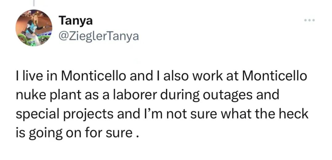The width and height of the screenshot is (332, 160).
Task: Open the three-dot more options menu
Action: click(x=310, y=20)
